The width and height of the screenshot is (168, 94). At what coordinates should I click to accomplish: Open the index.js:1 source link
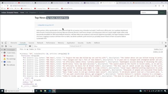[158, 49]
